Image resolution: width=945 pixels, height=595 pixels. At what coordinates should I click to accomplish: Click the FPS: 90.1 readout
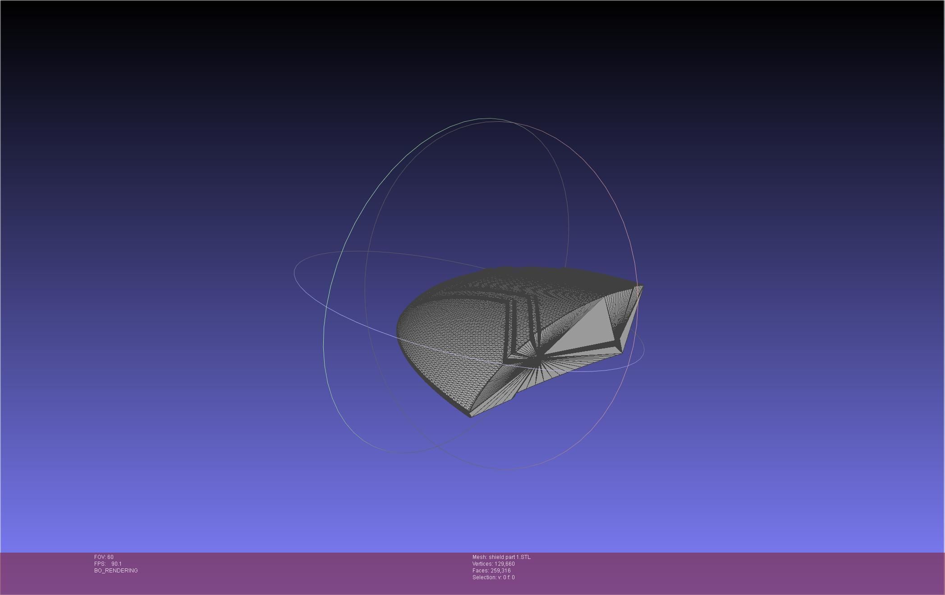click(x=108, y=564)
